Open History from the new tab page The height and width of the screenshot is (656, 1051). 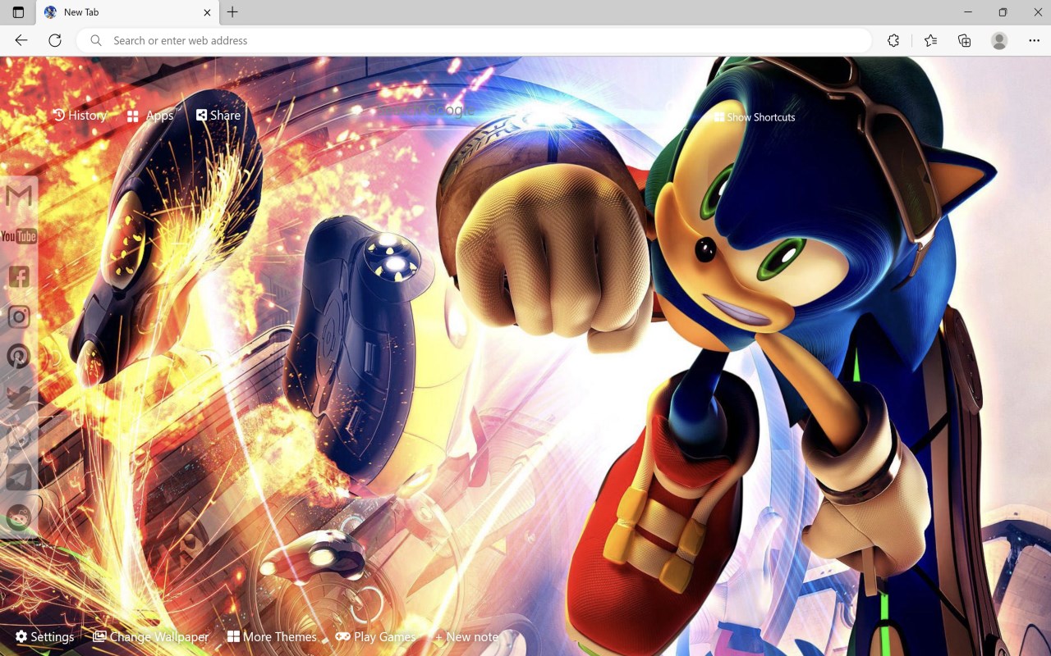tap(80, 116)
